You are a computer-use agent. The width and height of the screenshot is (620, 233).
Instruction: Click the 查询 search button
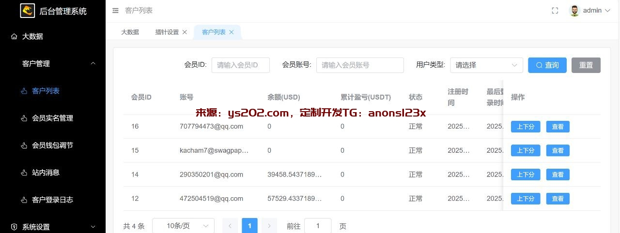(547, 65)
